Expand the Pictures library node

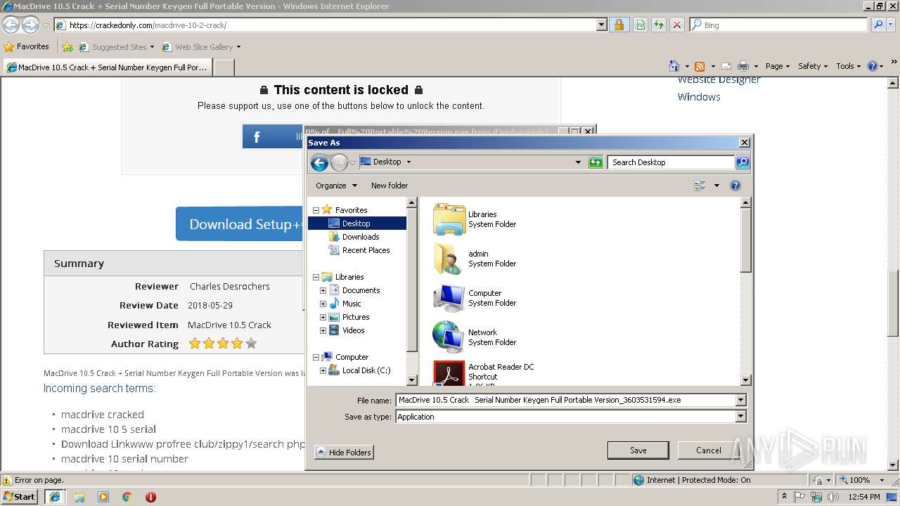click(x=323, y=317)
